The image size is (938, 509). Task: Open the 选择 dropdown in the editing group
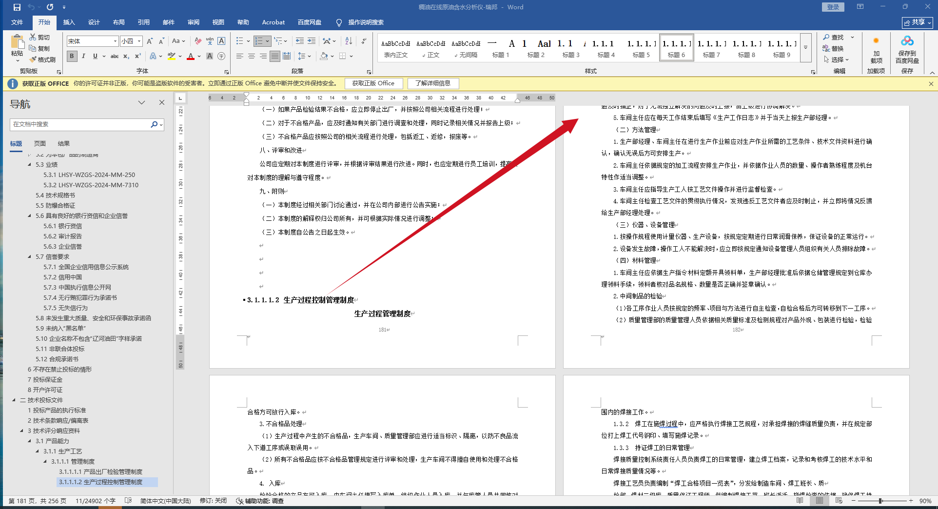(837, 59)
